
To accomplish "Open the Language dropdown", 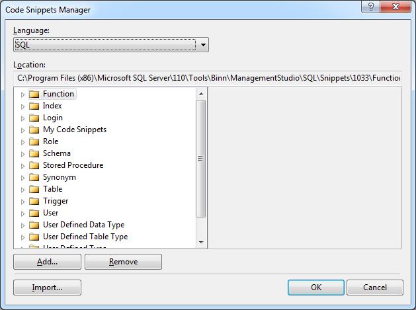I will click(x=204, y=45).
